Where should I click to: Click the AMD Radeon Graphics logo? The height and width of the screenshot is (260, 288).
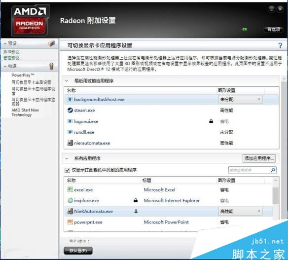(x=30, y=20)
